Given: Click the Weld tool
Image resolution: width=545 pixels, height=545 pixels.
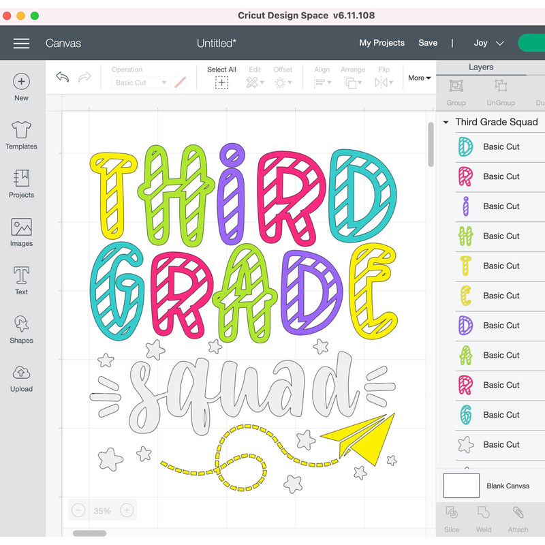Looking at the screenshot, I should pos(484,522).
